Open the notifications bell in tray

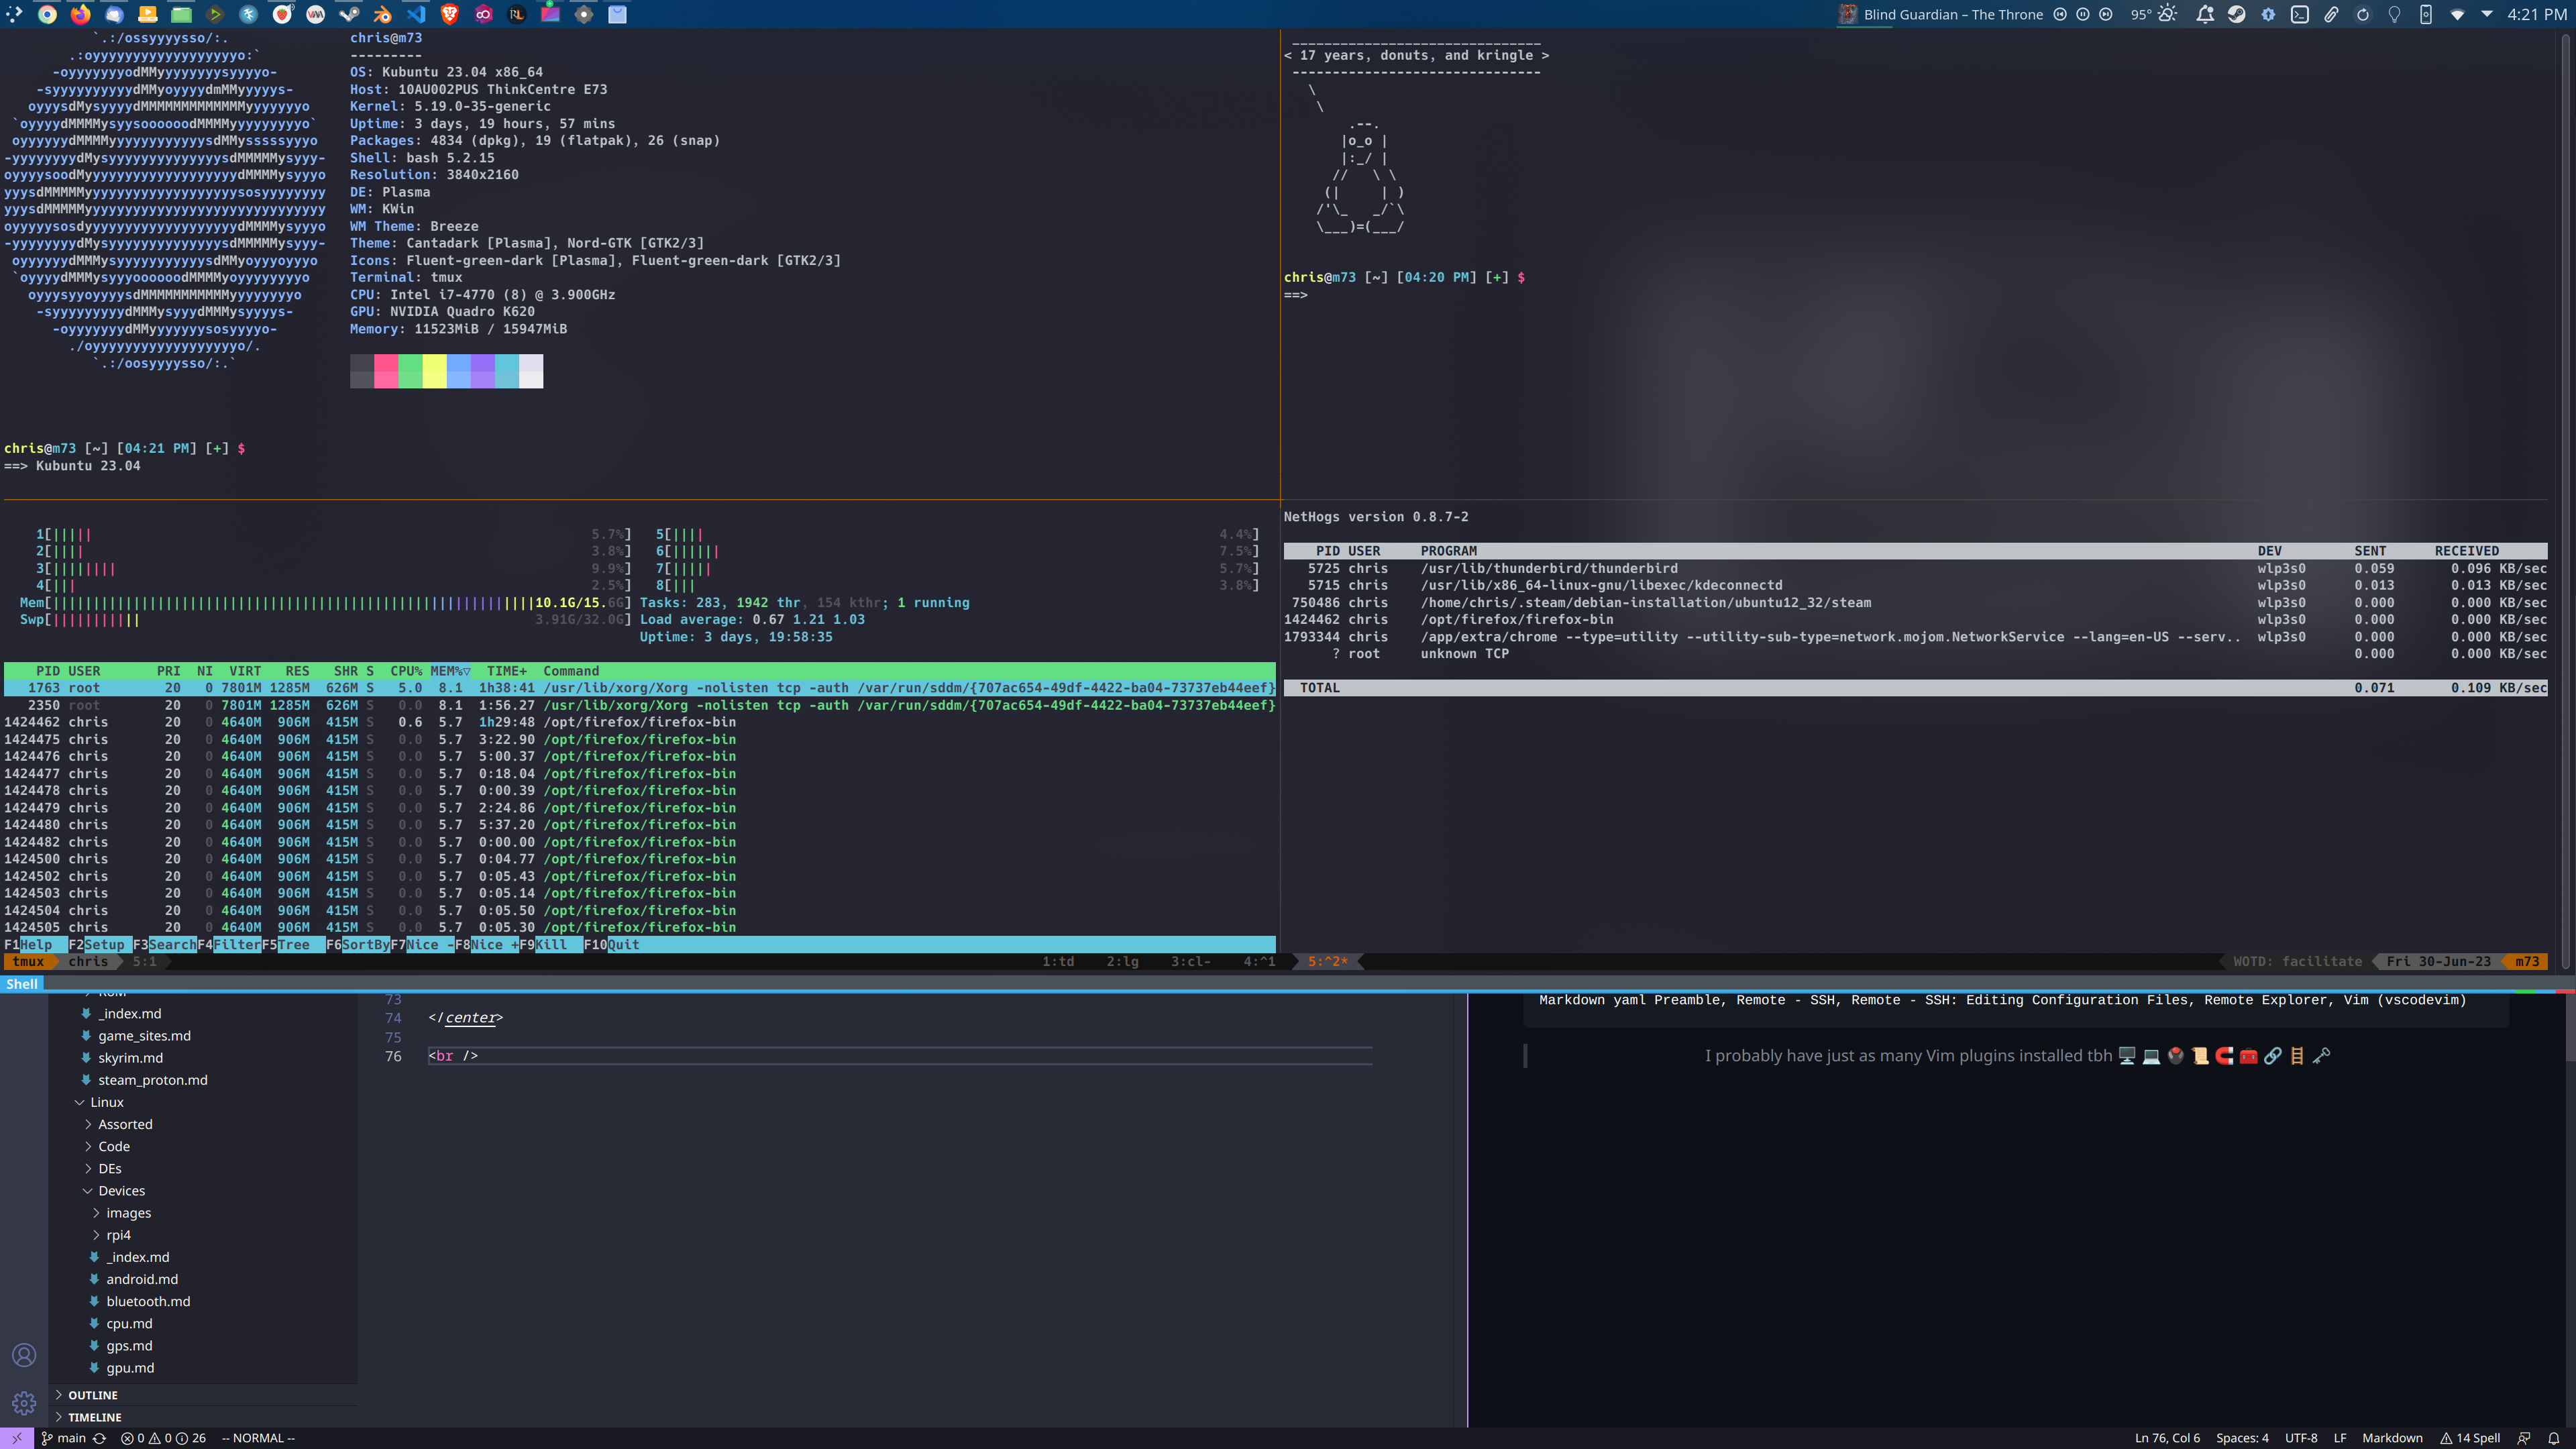2205,14
